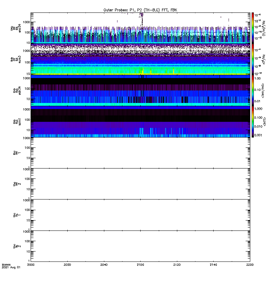The image size is (267, 285).
Task: Click the empty thc fb 2 panel
Action: pyautogui.click(x=140, y=246)
